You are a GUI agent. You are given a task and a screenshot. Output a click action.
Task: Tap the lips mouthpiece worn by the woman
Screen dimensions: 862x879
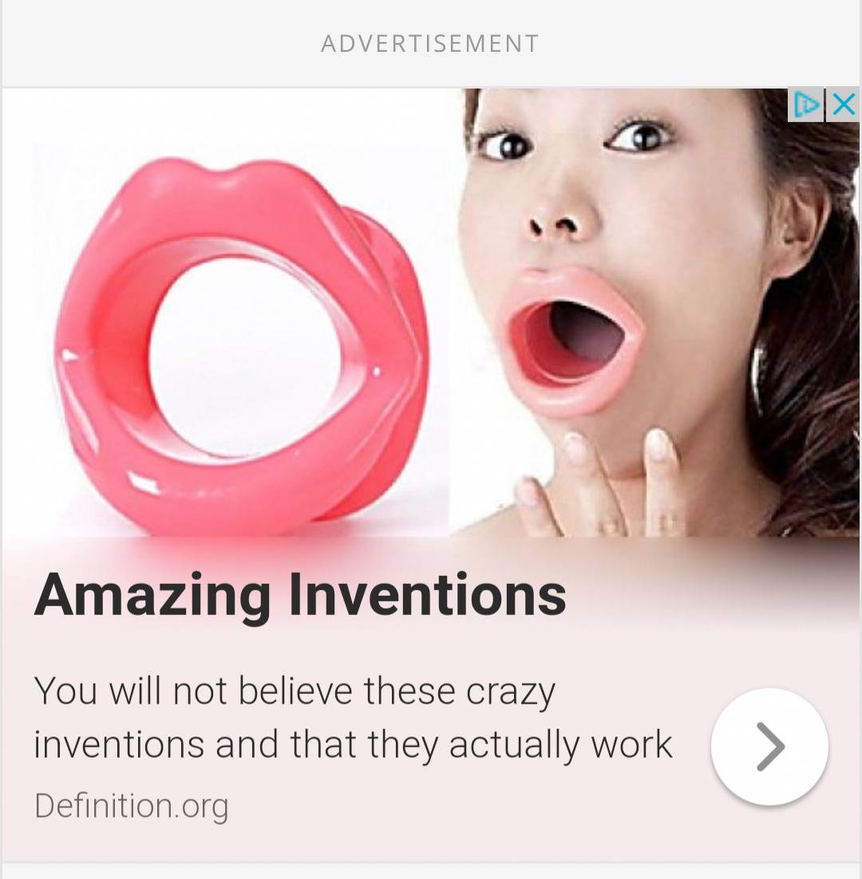click(573, 341)
